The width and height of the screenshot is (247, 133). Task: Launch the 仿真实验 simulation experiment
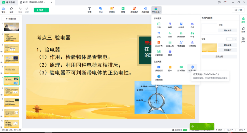tap(192, 68)
